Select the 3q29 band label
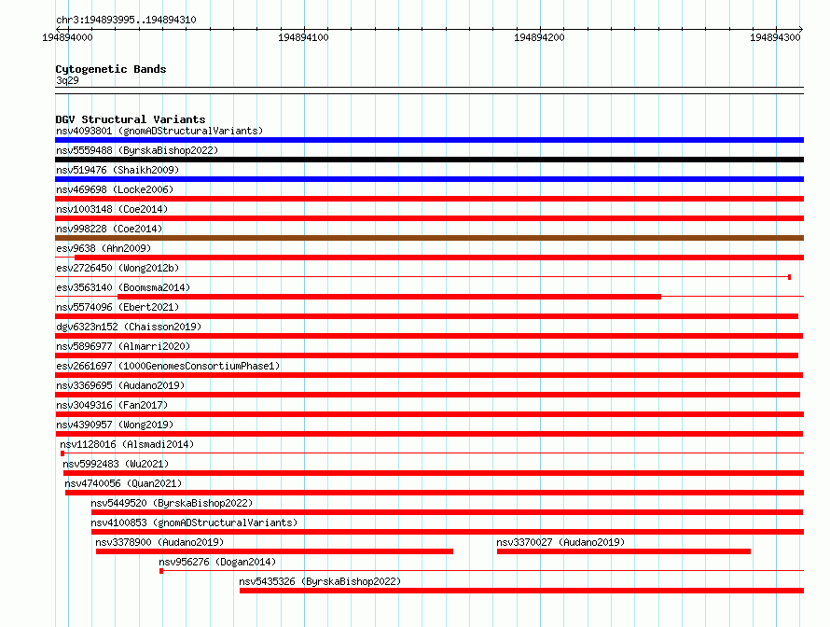This screenshot has width=830, height=627. pyautogui.click(x=67, y=80)
